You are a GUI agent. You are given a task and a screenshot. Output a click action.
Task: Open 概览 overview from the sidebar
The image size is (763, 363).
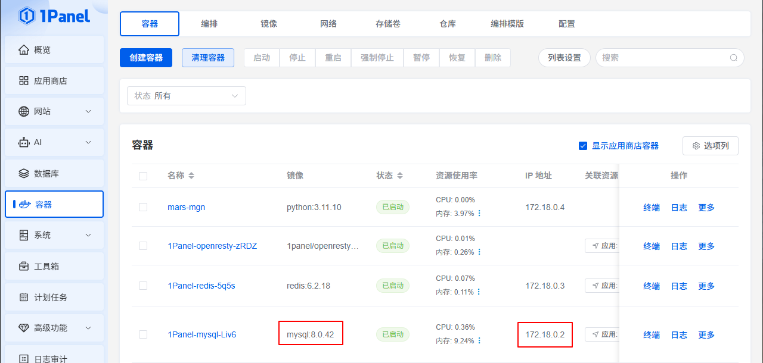tap(54, 50)
